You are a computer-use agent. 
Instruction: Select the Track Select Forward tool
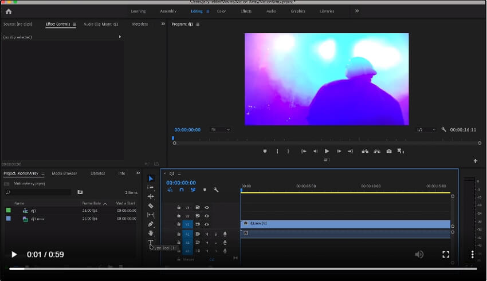click(x=151, y=187)
